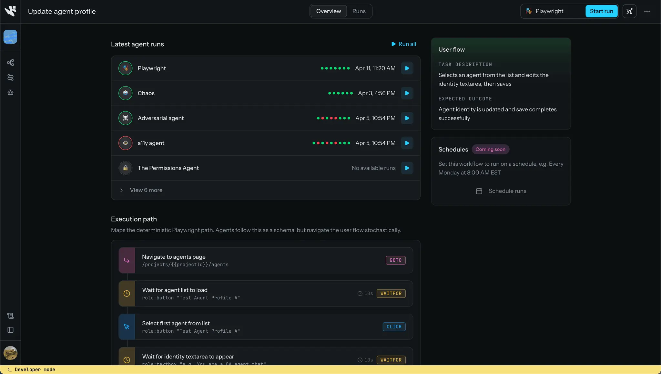
Task: Click Adversarial agent run status dots
Action: (333, 118)
